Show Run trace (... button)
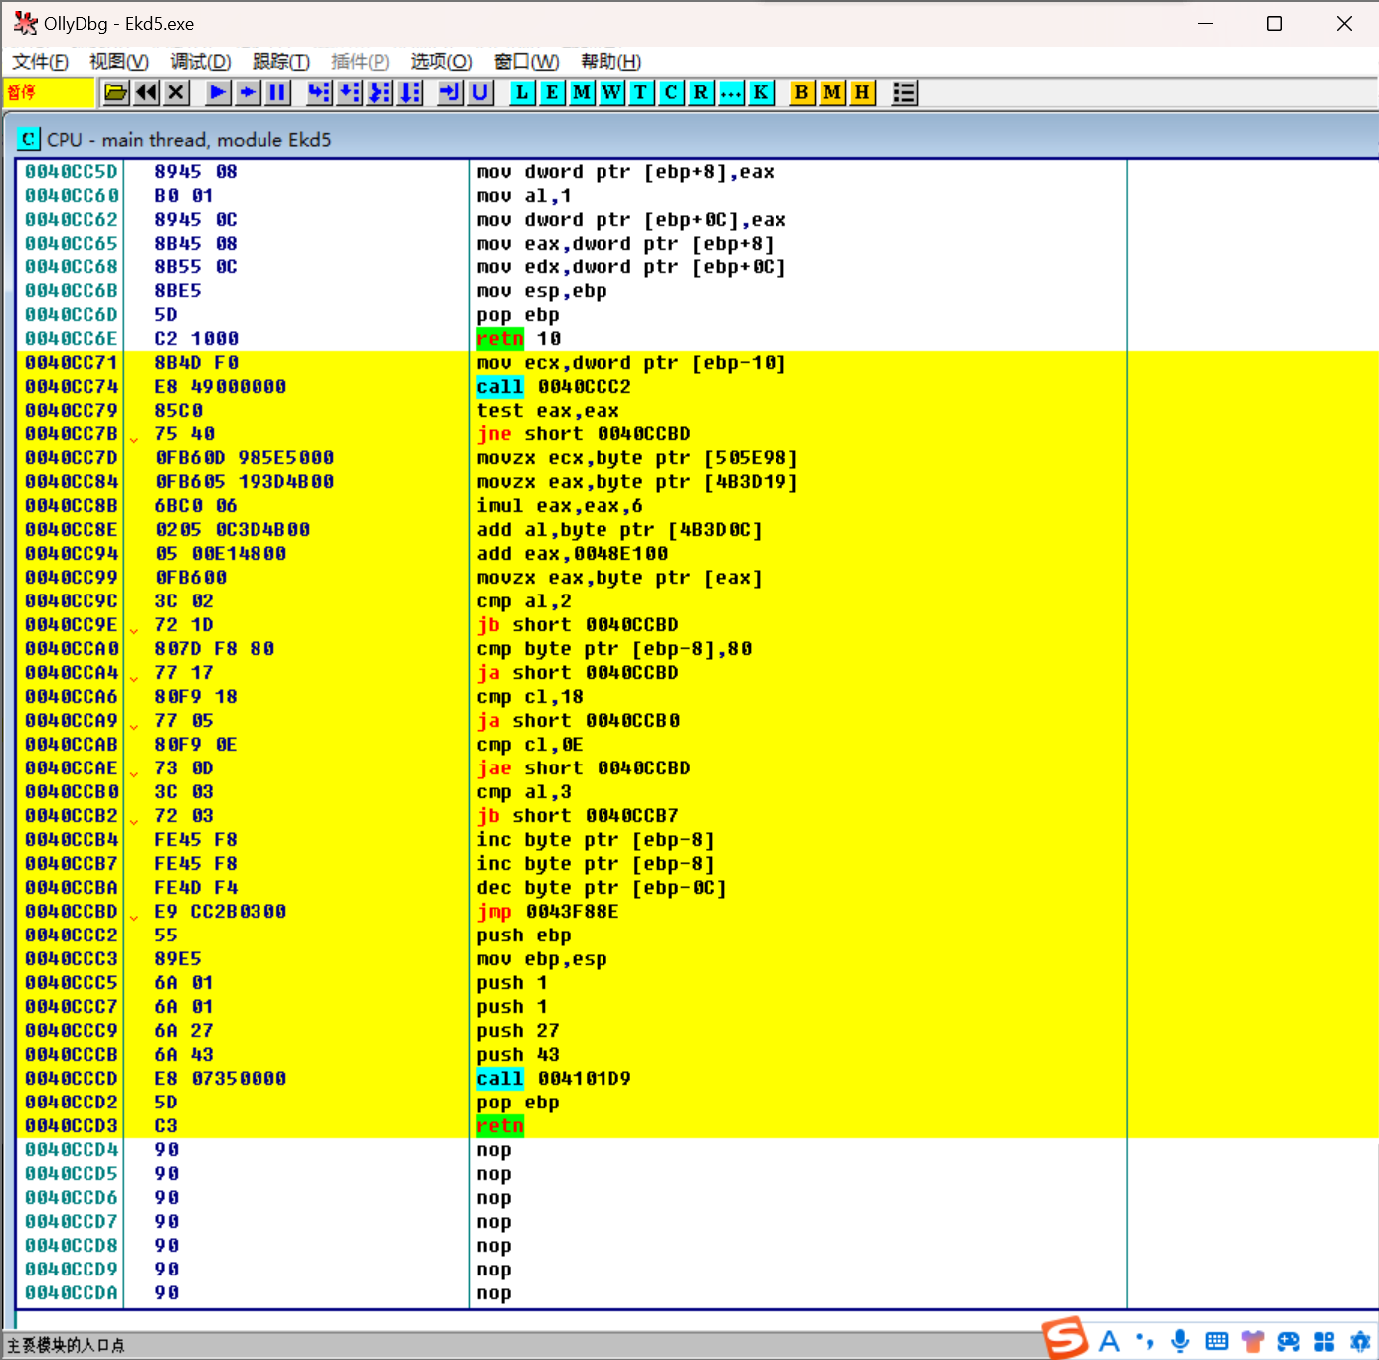This screenshot has width=1379, height=1360. [731, 93]
